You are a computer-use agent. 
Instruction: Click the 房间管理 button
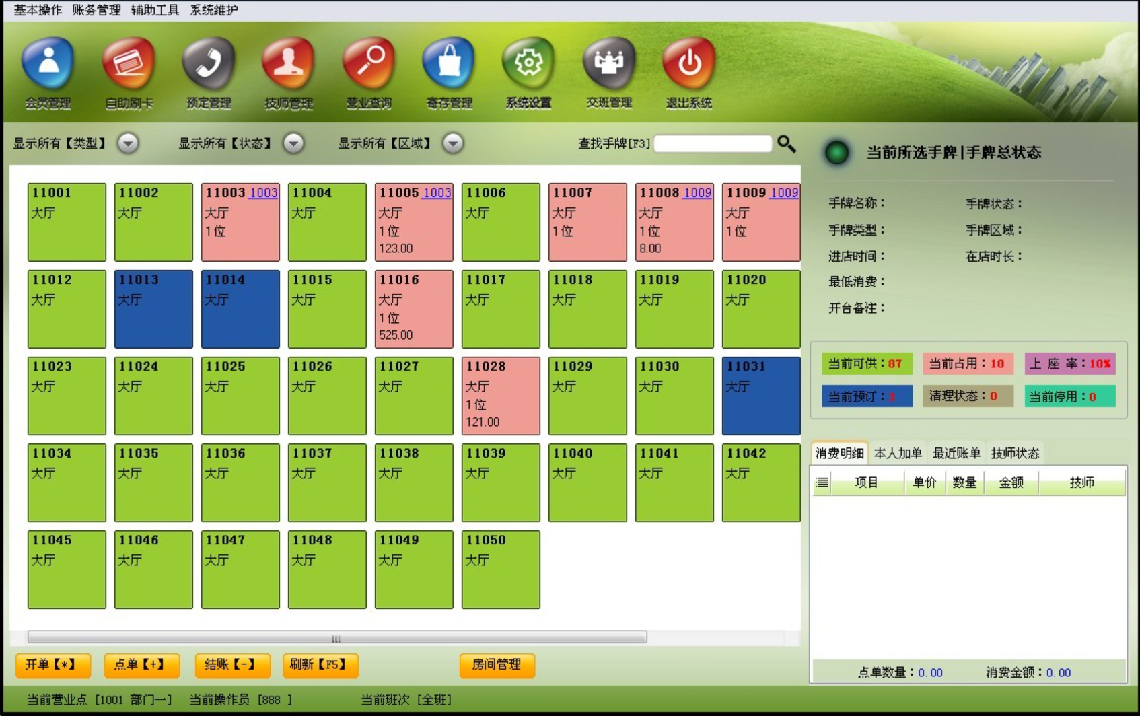[497, 665]
